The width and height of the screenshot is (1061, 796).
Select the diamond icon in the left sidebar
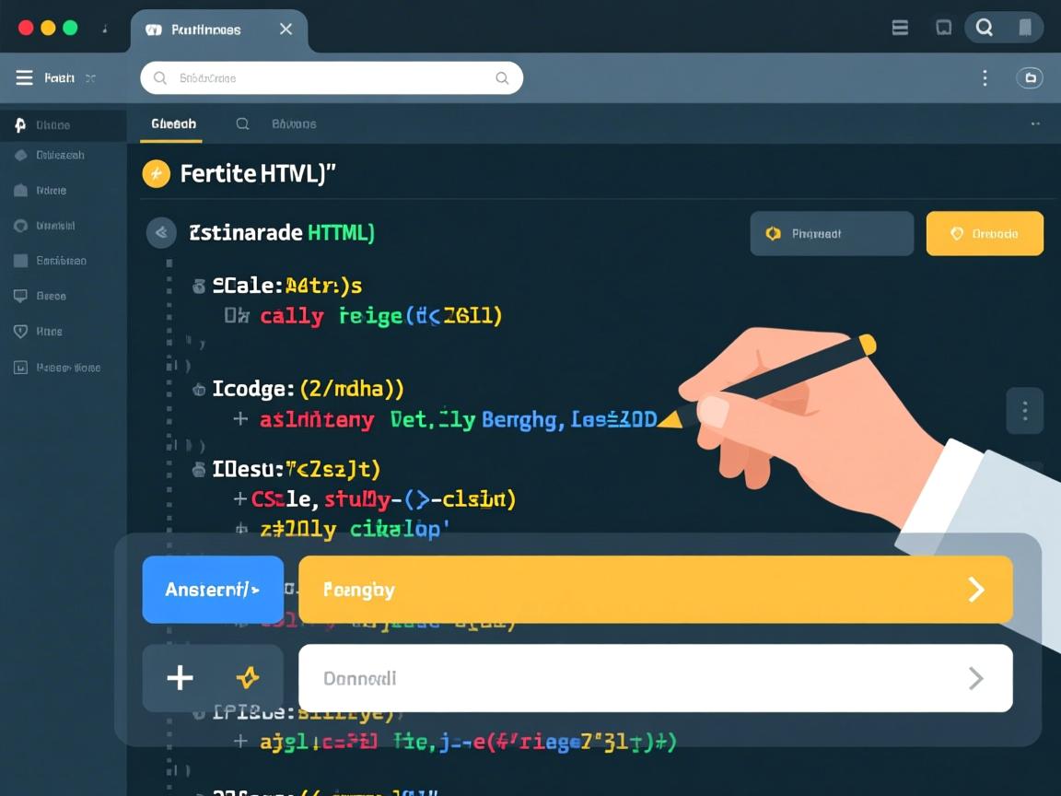22,155
